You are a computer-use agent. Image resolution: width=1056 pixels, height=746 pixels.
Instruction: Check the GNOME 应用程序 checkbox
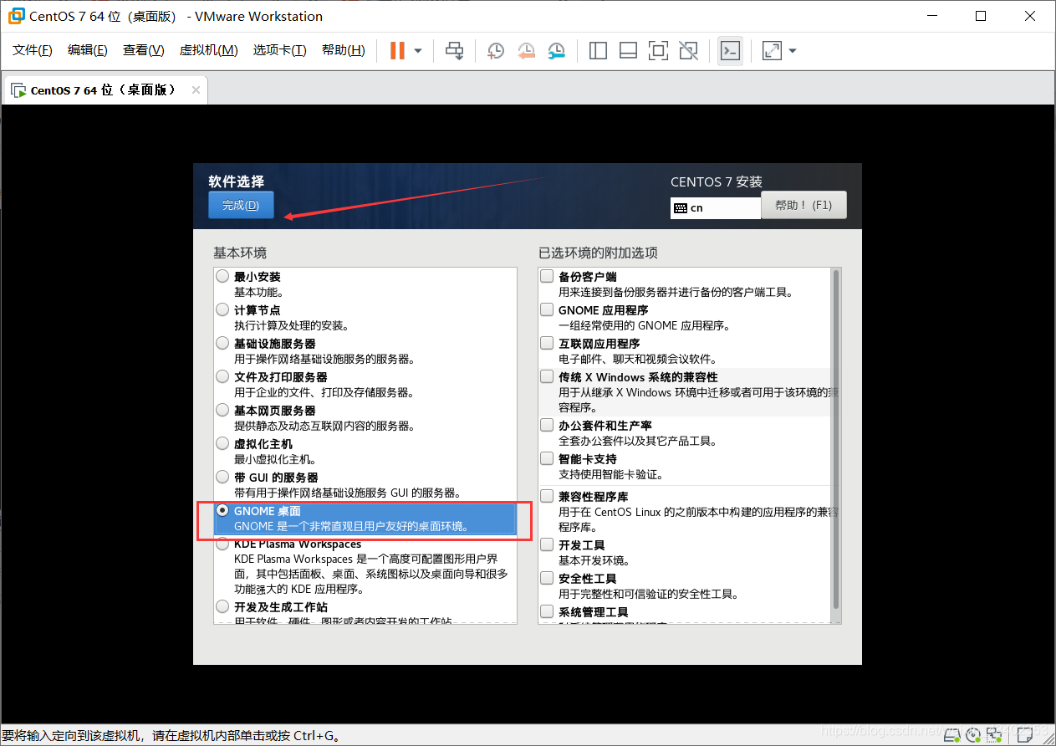click(x=547, y=309)
